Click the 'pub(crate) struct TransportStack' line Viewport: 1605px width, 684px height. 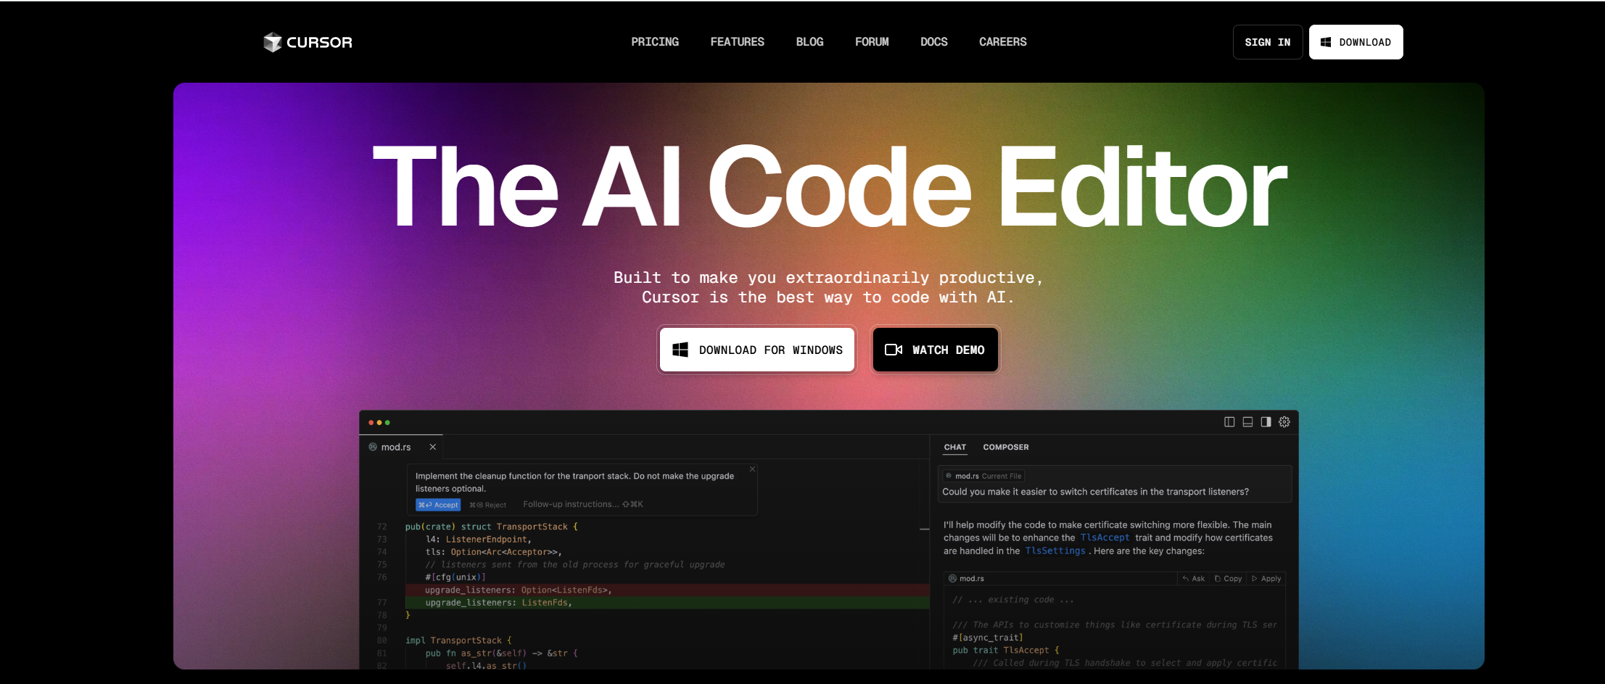click(x=492, y=527)
